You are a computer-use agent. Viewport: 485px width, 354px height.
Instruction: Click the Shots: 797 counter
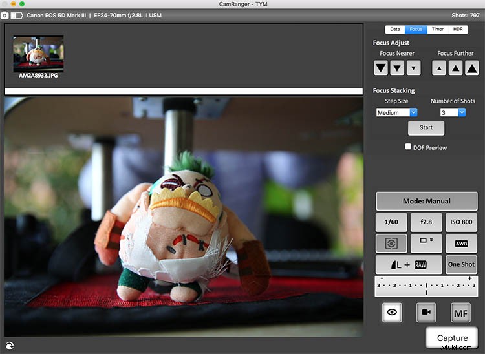pyautogui.click(x=466, y=15)
